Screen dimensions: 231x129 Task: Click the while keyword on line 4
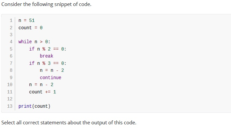(25, 42)
